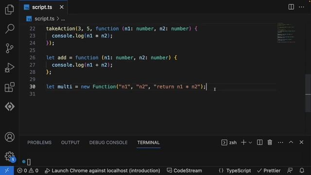The image size is (311, 175).
Task: Maximize the panel with chevron up
Action: coord(291,142)
